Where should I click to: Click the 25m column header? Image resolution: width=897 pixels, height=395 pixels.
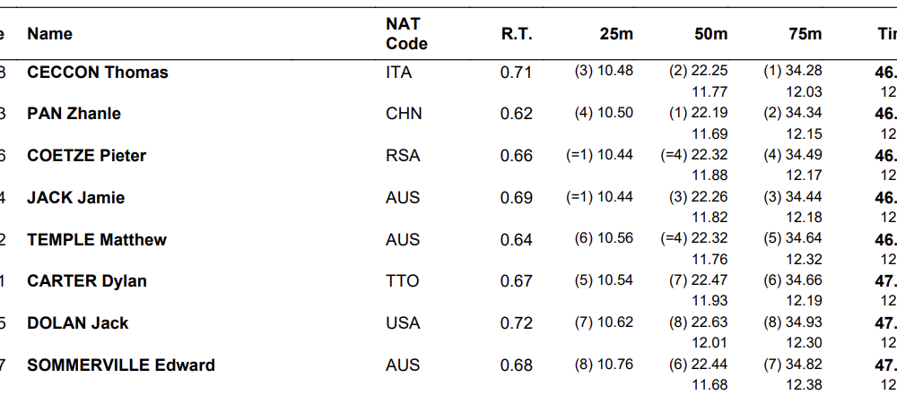[616, 34]
